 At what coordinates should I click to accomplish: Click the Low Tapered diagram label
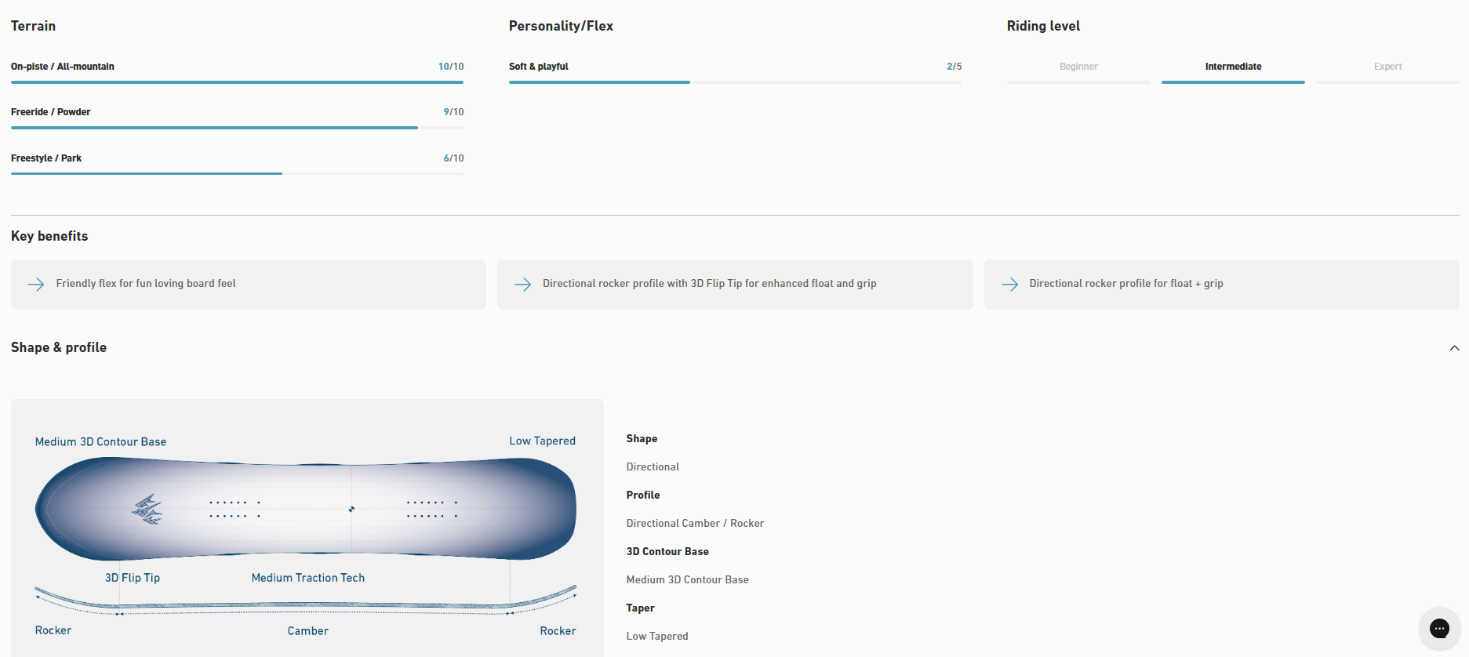click(x=542, y=441)
